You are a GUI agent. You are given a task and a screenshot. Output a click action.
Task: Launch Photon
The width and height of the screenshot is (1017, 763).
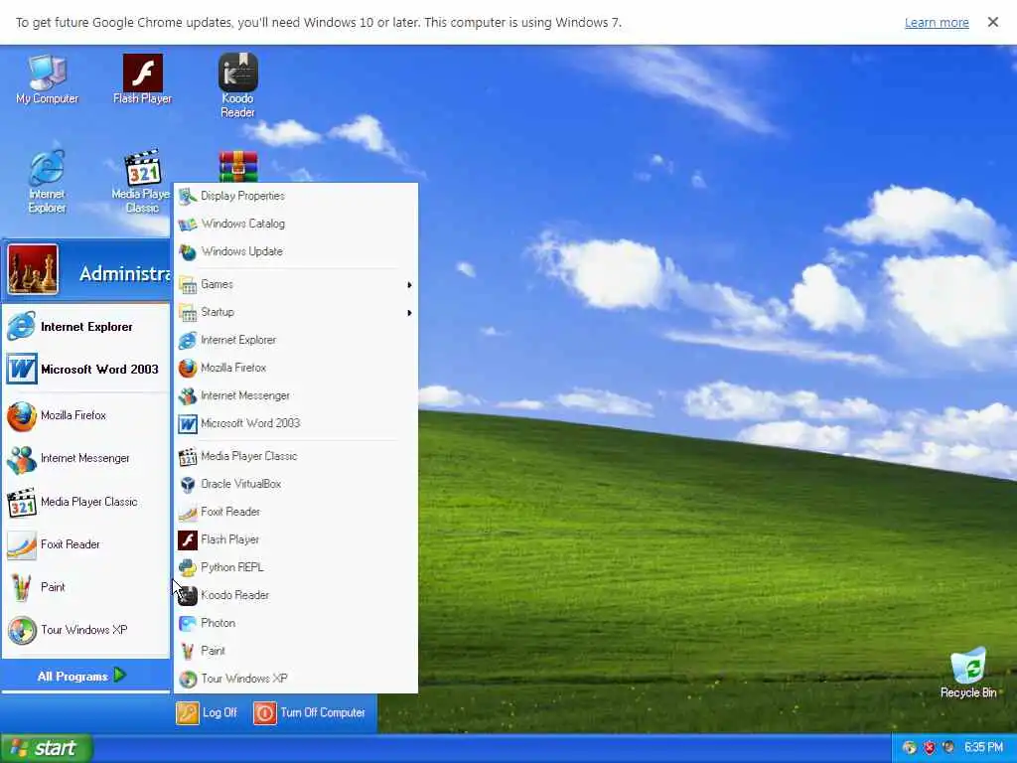[x=295, y=624]
